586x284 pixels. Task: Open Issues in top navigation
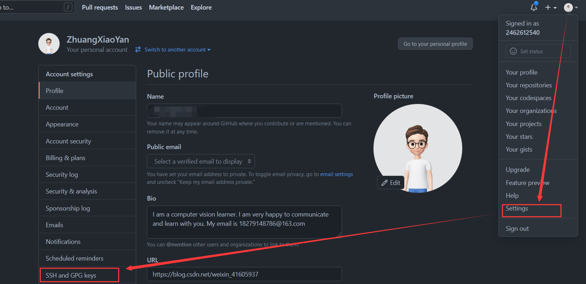point(133,7)
